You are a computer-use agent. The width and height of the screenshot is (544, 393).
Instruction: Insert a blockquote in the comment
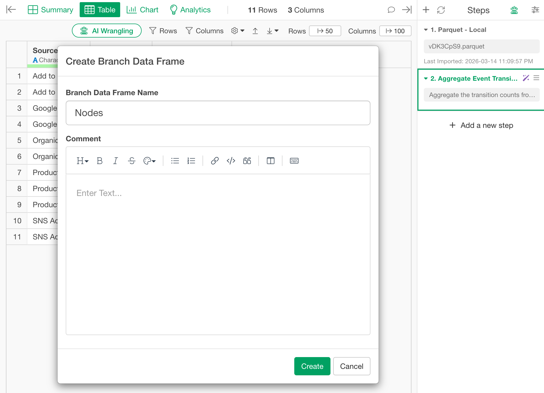coord(247,161)
